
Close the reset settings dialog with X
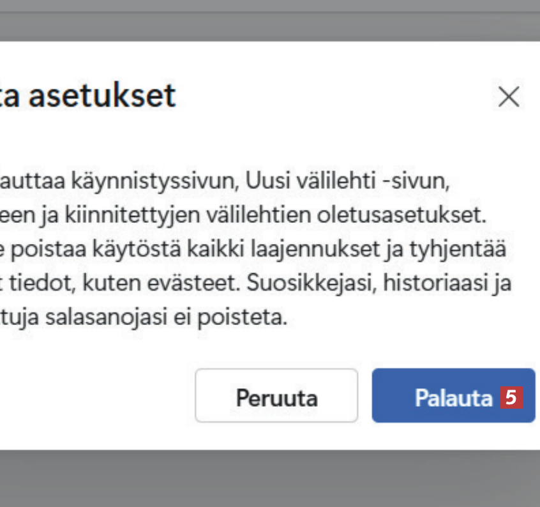(509, 97)
